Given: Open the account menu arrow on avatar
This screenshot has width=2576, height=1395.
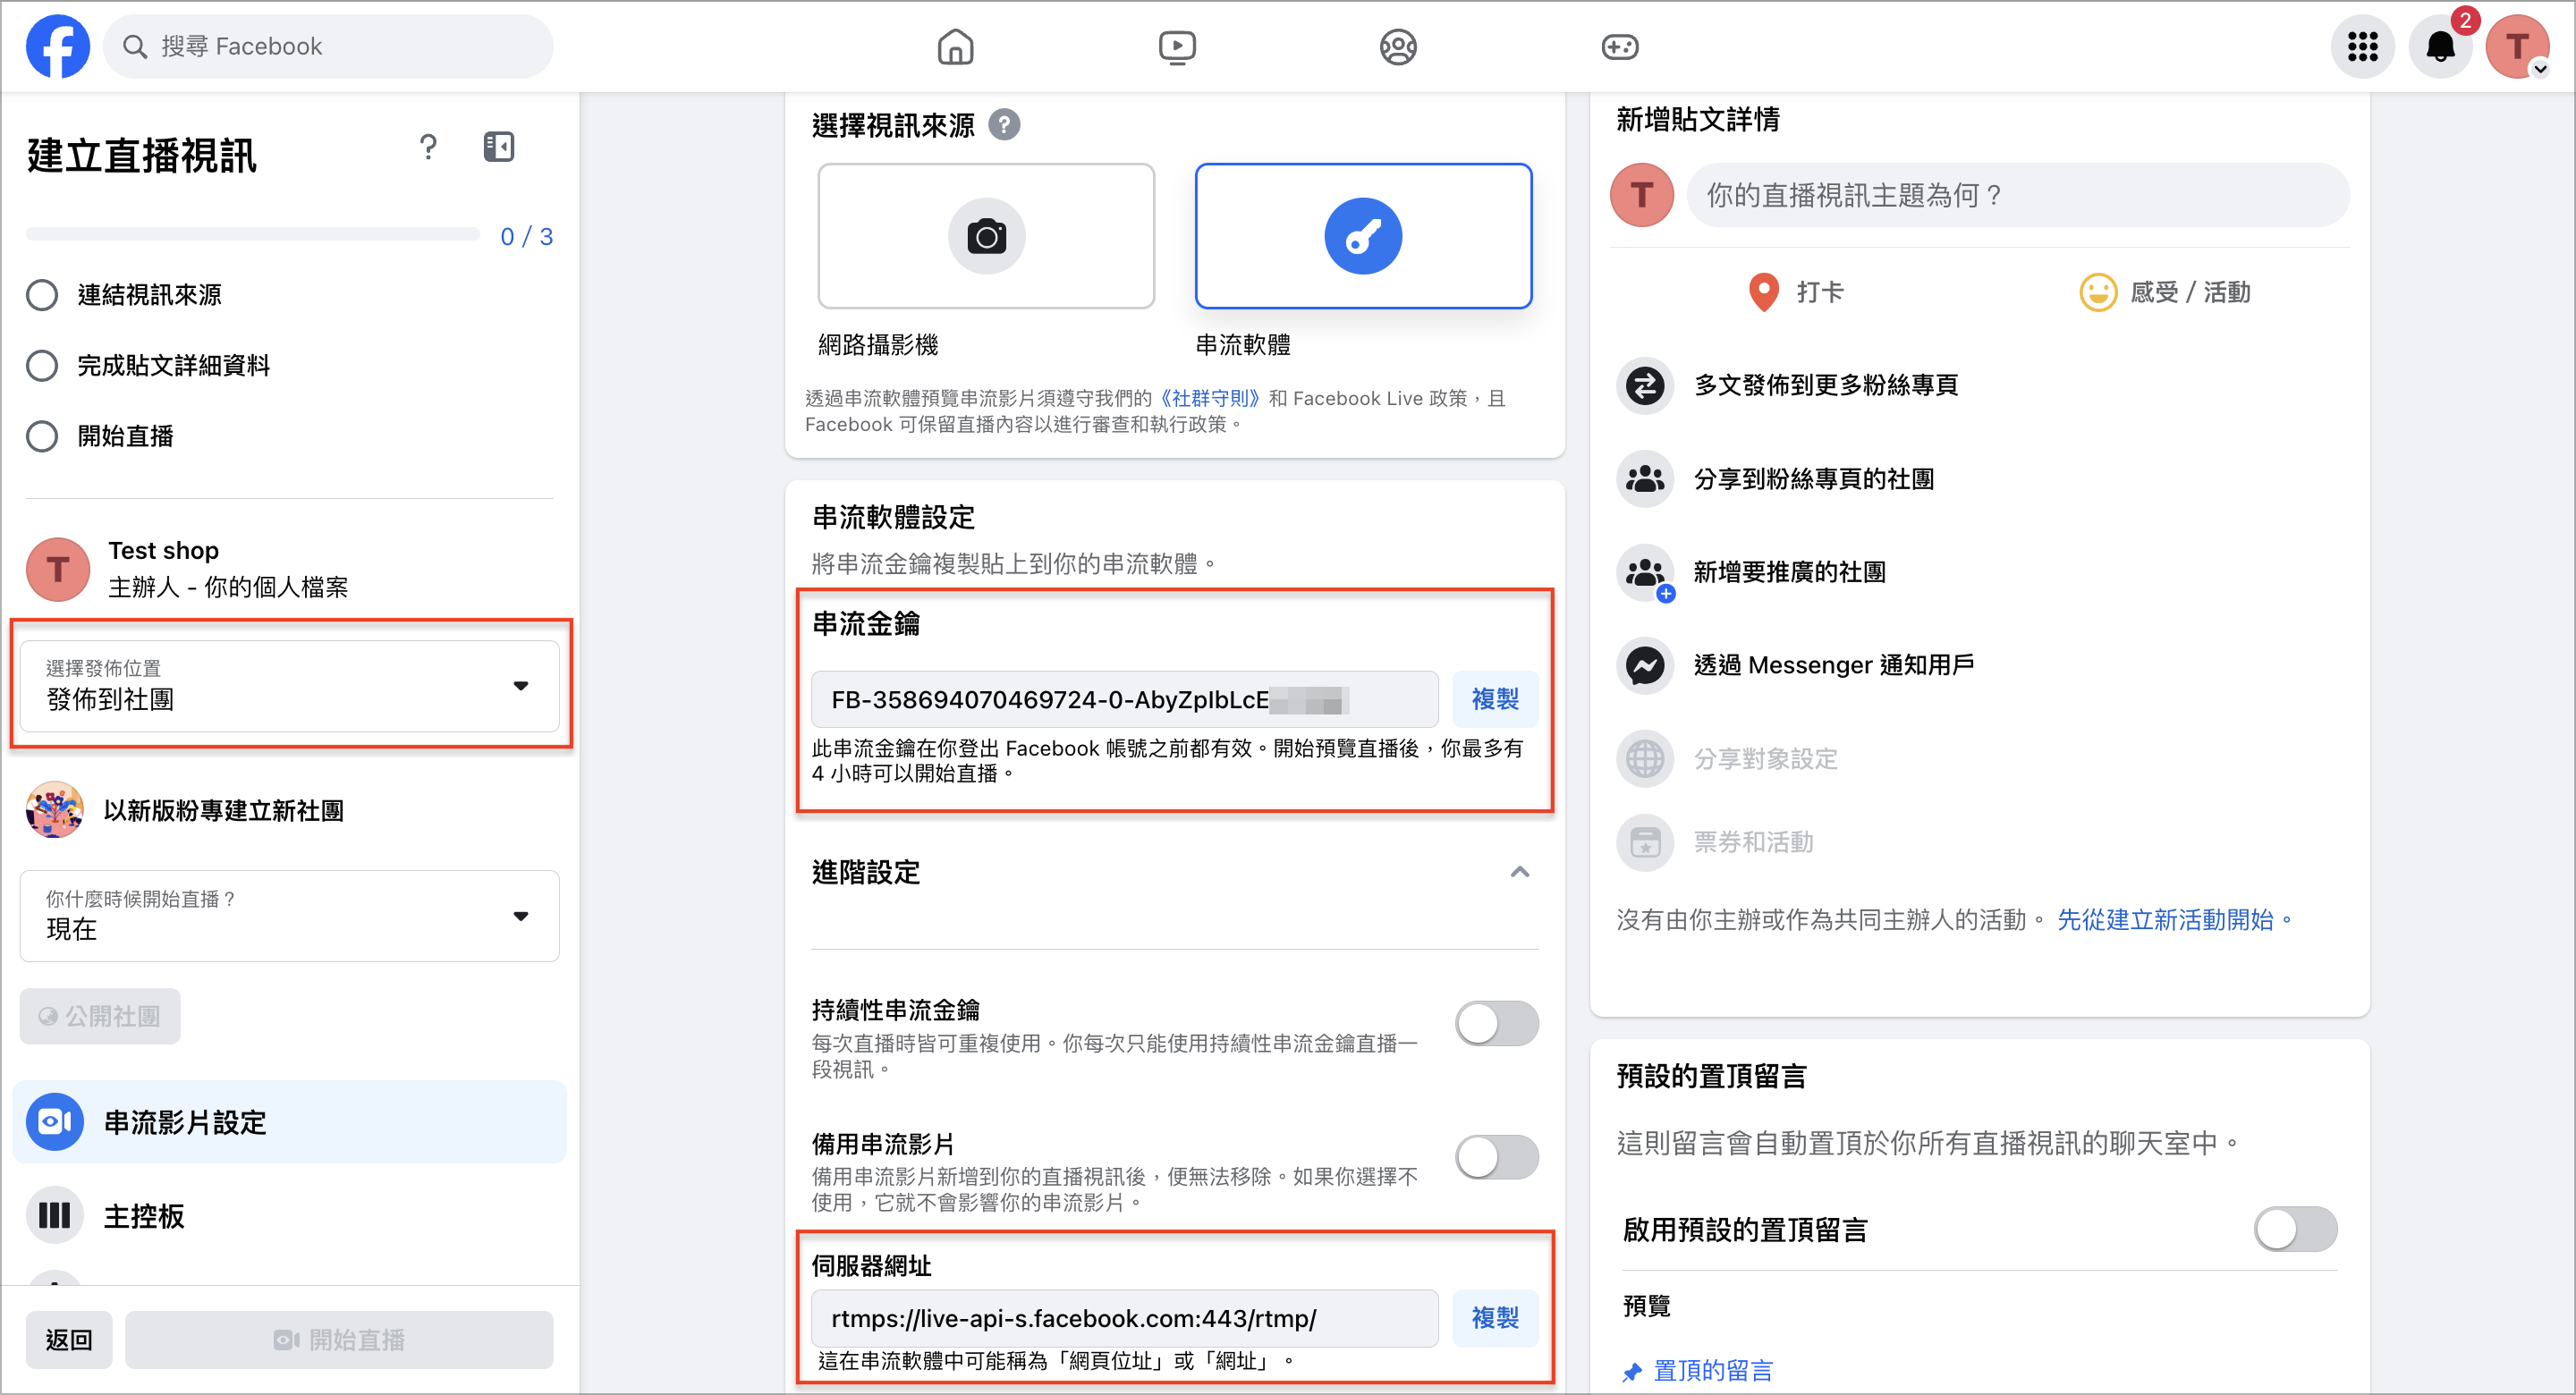Looking at the screenshot, I should (x=2540, y=69).
